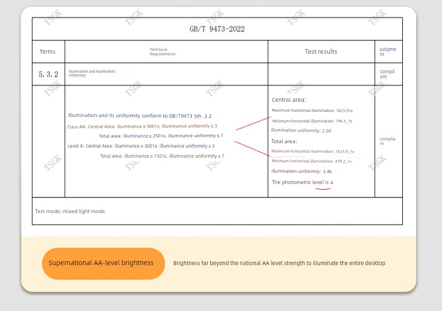
Task: Select the Central area heading in results
Action: tap(289, 100)
